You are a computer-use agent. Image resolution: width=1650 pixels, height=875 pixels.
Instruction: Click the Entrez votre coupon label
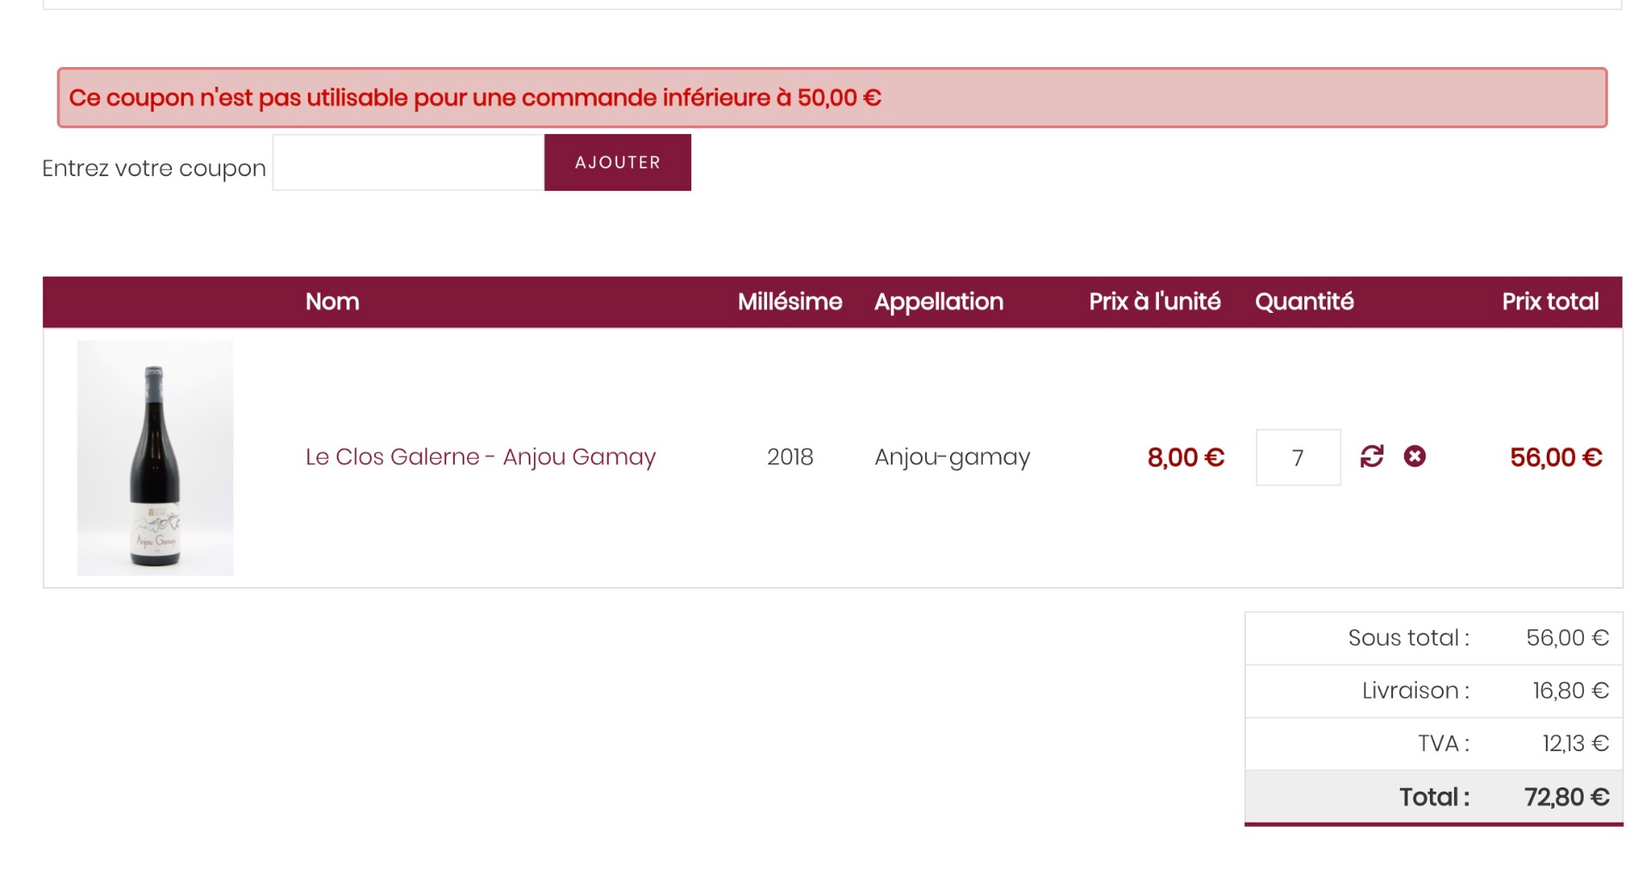(x=154, y=168)
